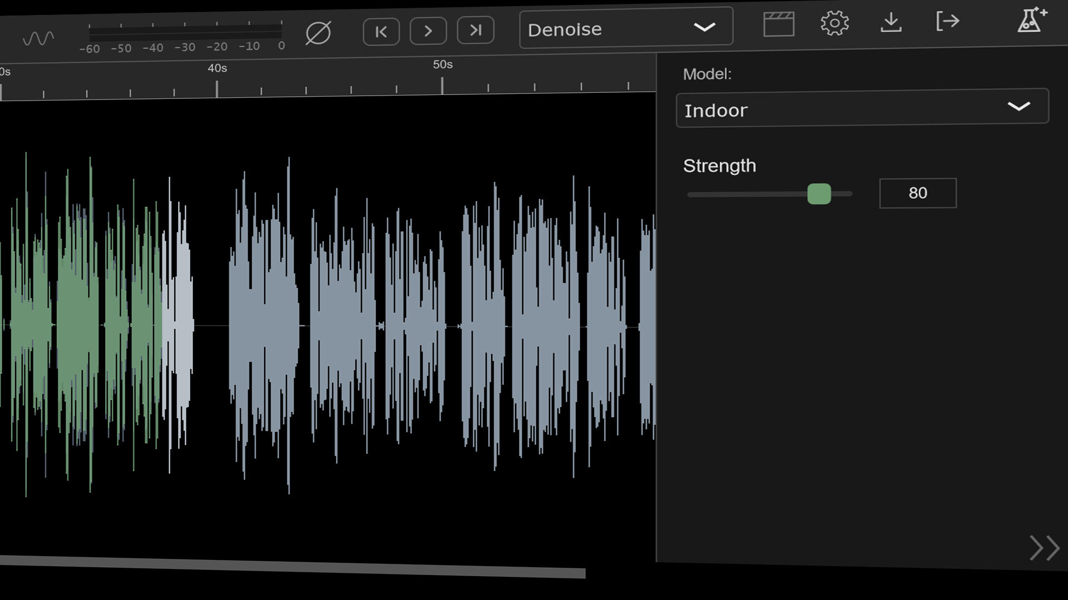Click the Strength value field showing 80
Viewport: 1068px width, 600px height.
917,193
